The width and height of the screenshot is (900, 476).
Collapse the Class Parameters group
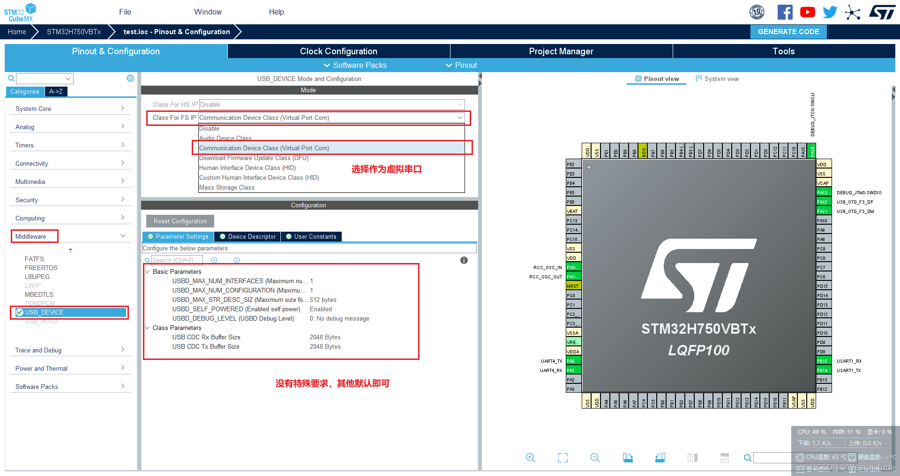tap(147, 328)
